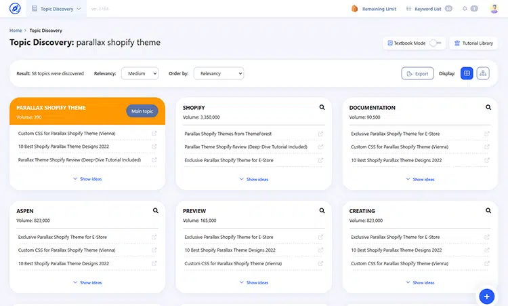Open the notifications bell
Viewport: 508px width, 306px height.
click(465, 9)
